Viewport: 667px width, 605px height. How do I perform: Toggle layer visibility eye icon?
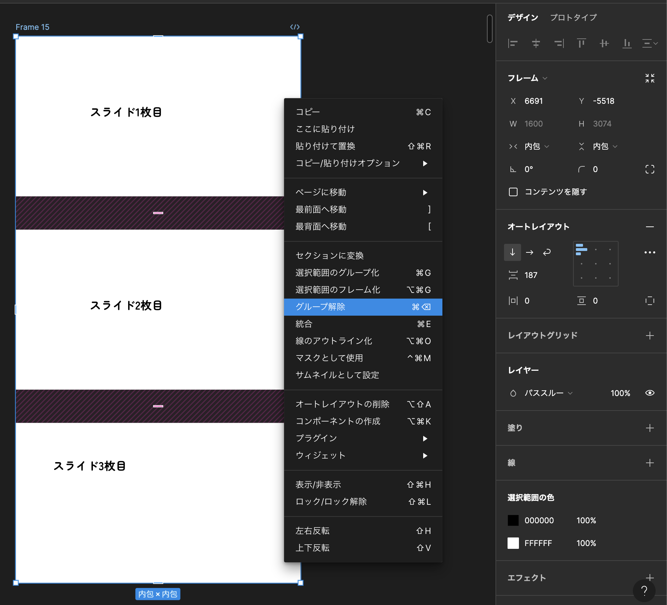650,393
